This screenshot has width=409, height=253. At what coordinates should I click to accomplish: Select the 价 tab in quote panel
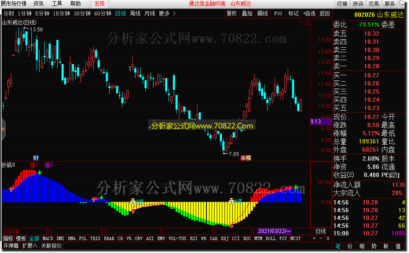350,246
